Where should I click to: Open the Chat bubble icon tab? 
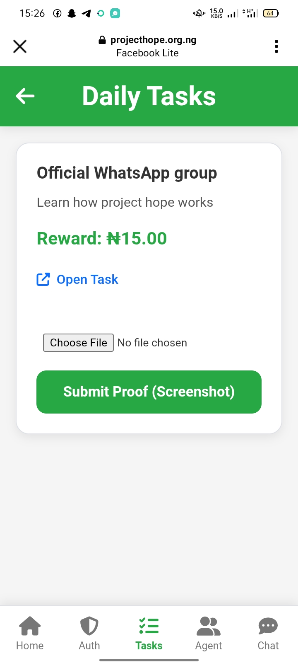click(x=268, y=626)
